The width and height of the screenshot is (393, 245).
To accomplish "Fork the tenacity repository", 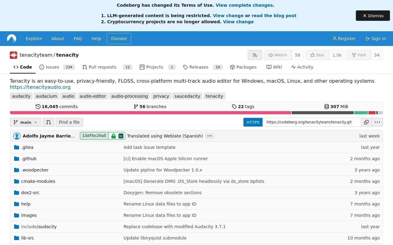I will 359,55.
